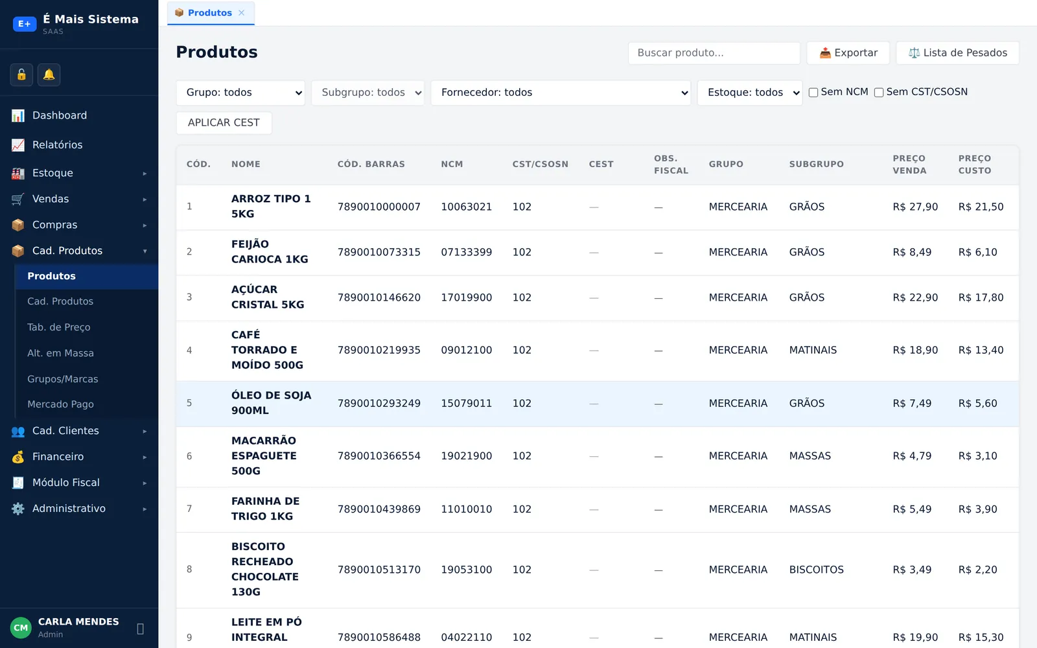Click the BISCOITOS subgroup cell
1037x648 pixels.
coord(817,570)
